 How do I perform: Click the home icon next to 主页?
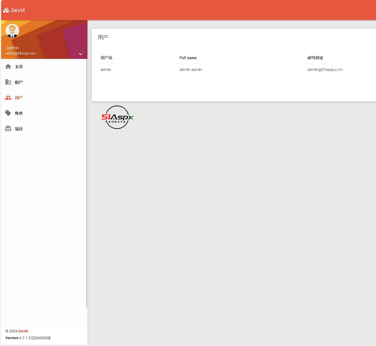click(x=8, y=66)
